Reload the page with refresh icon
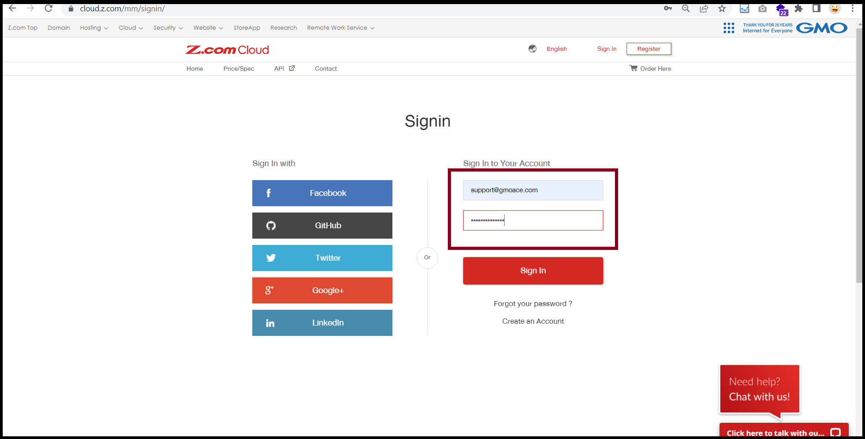The image size is (865, 439). click(x=49, y=8)
